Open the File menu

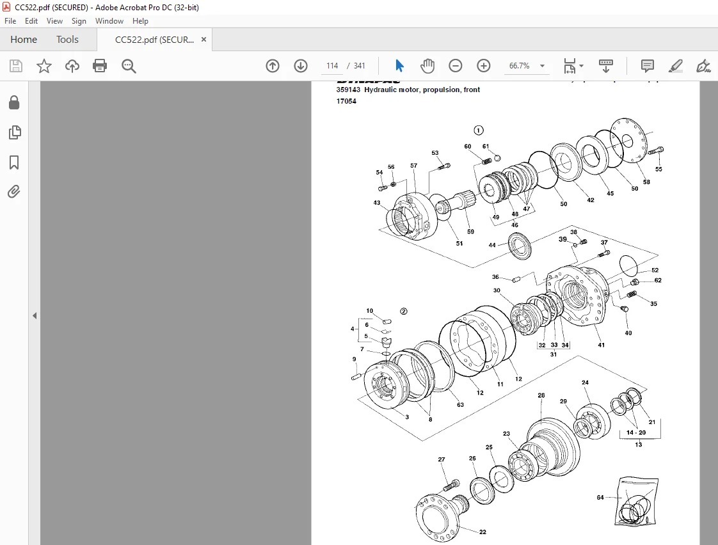10,21
